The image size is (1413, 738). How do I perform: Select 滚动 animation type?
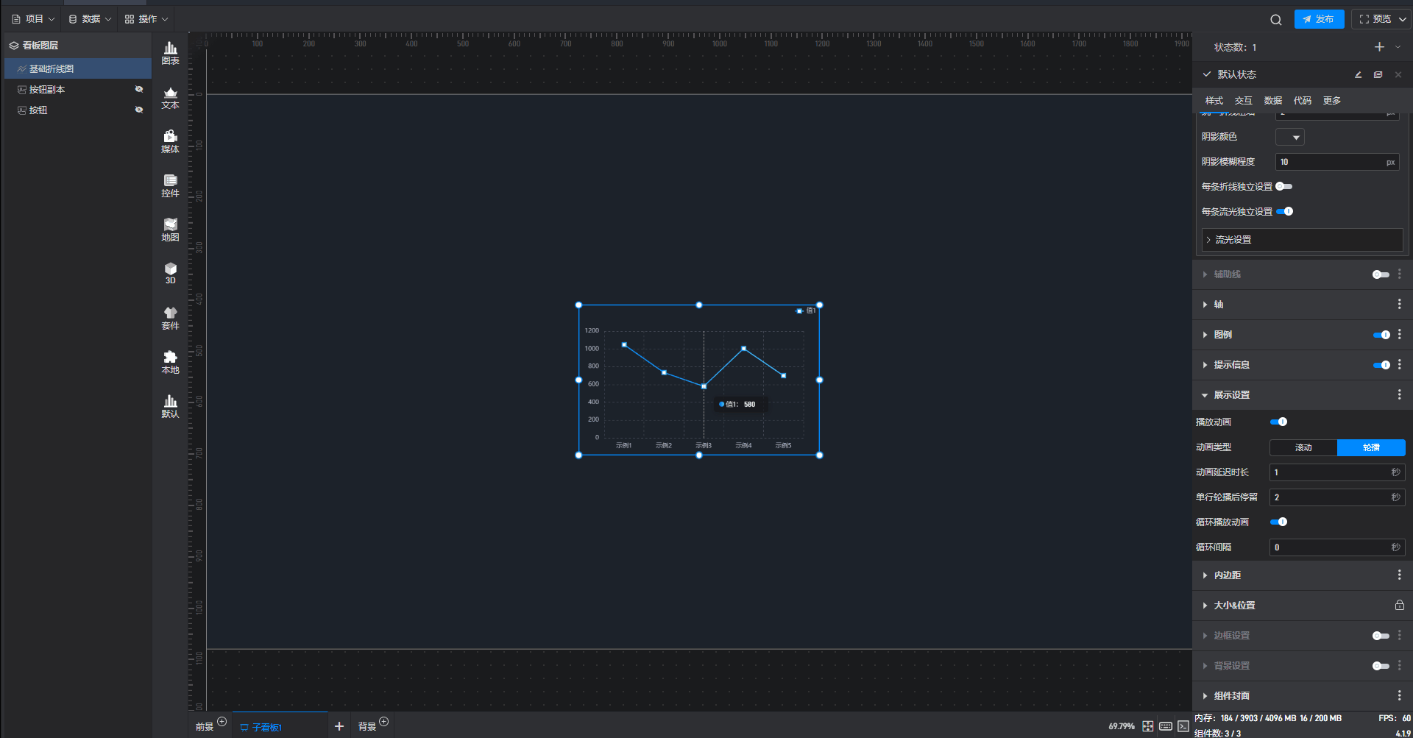[x=1303, y=447]
